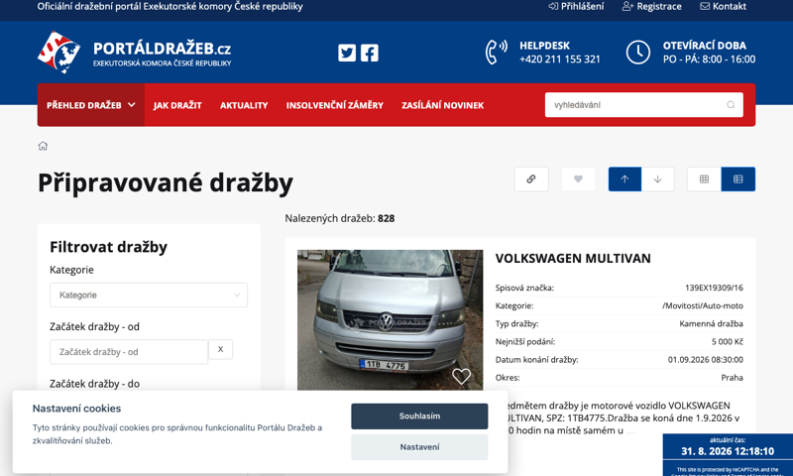
Task: Open the Jak dražit menu item
Action: 177,105
